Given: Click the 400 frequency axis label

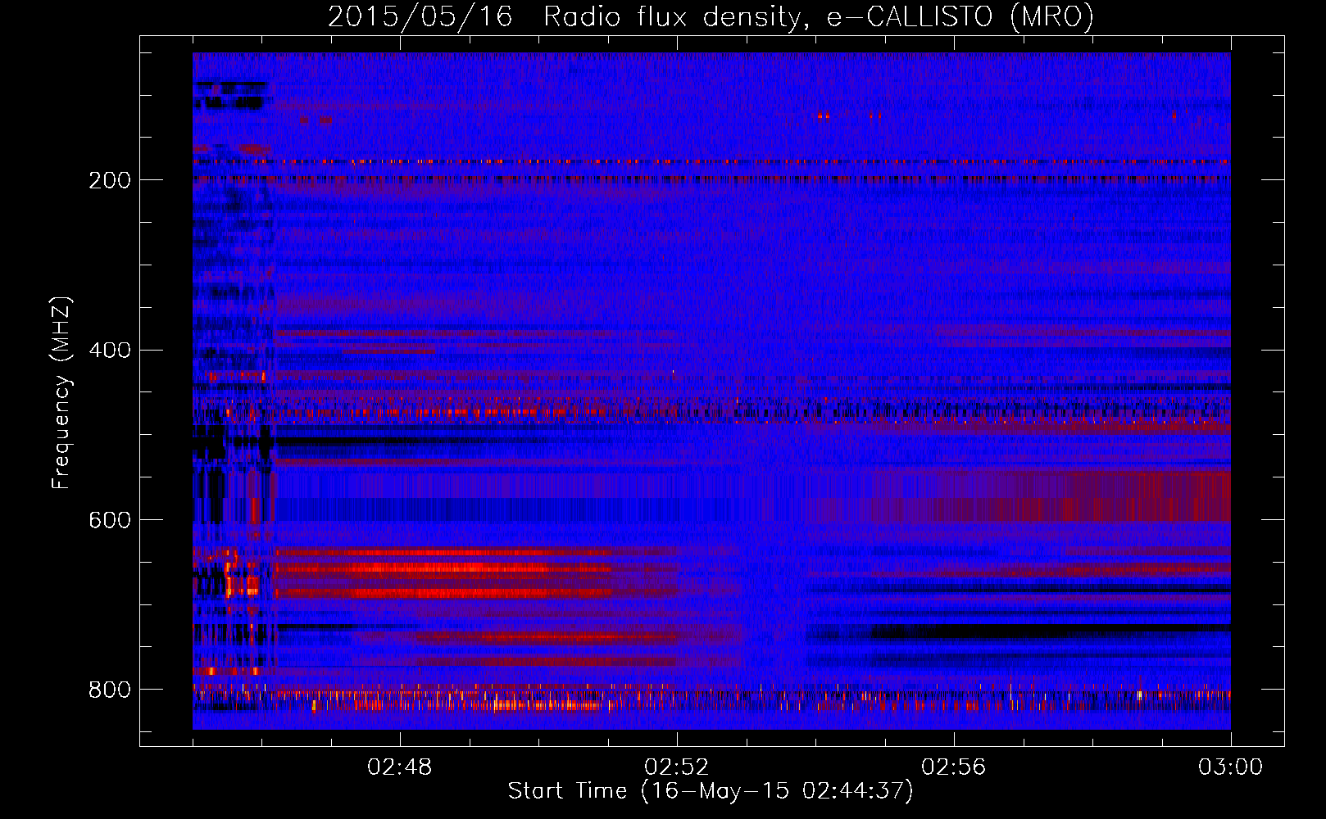Looking at the screenshot, I should tap(109, 351).
